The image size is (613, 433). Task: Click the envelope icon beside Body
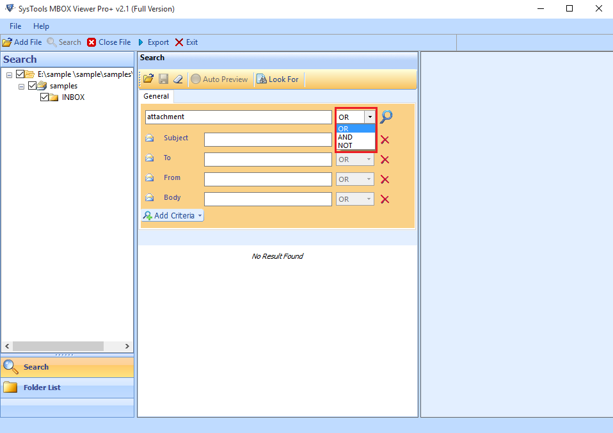(149, 197)
